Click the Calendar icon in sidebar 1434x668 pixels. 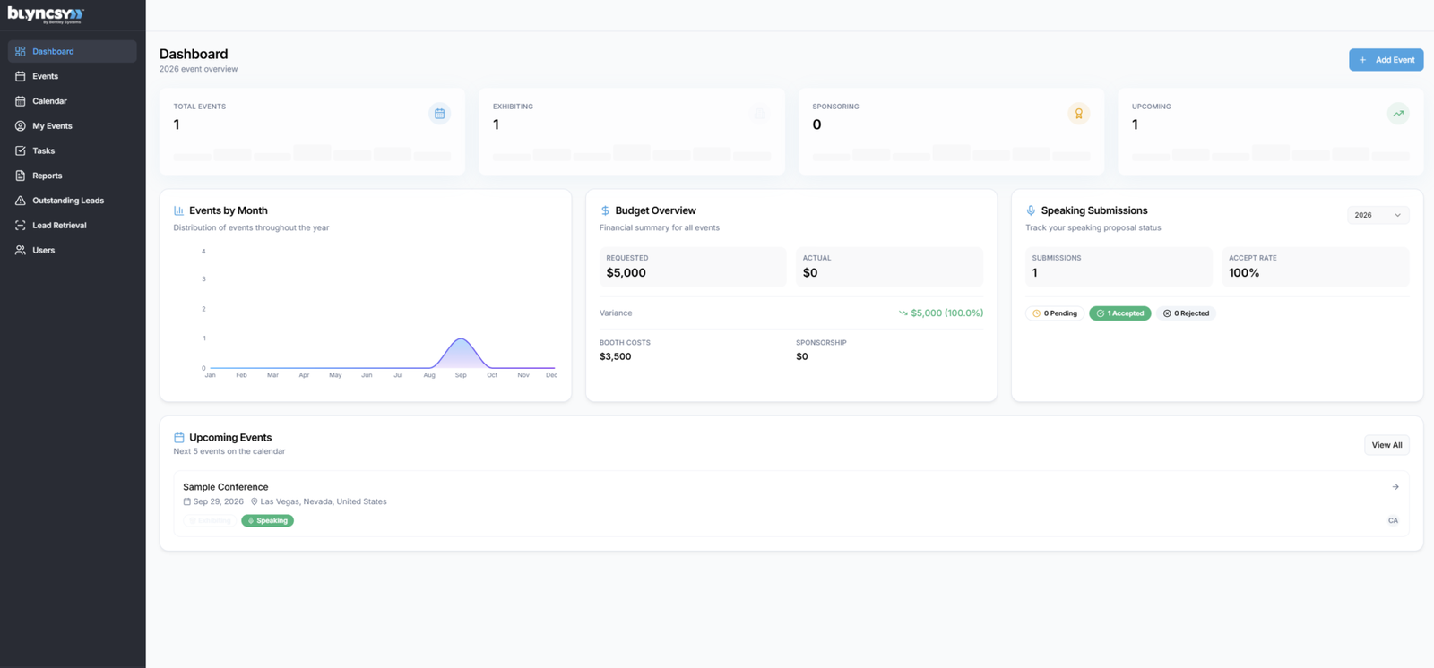click(21, 101)
